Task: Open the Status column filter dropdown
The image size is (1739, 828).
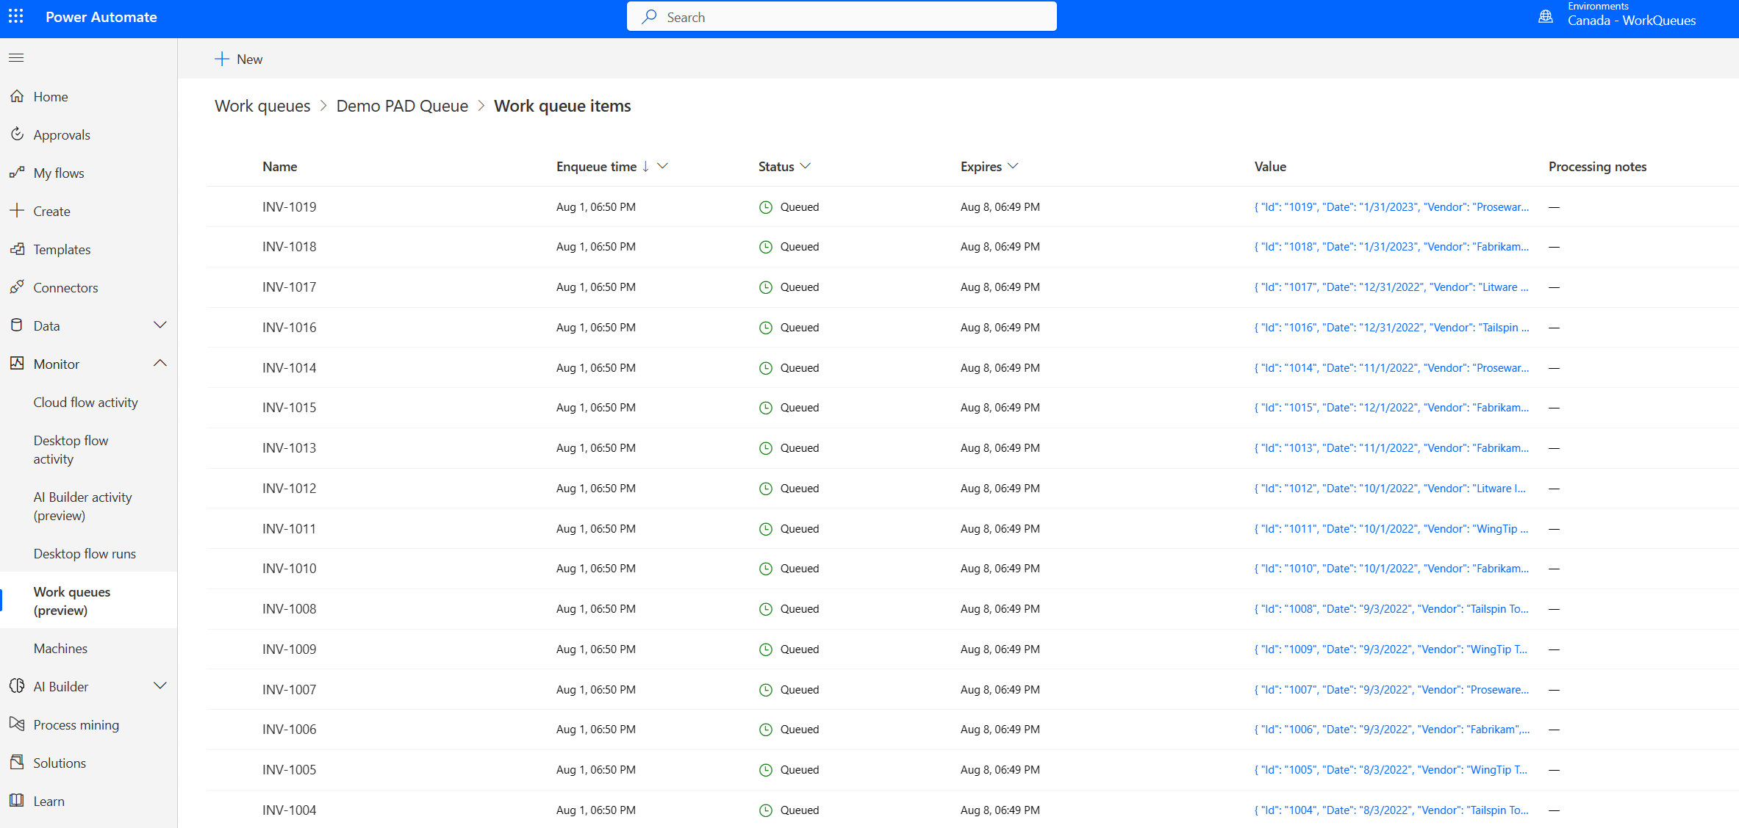Action: 806,166
